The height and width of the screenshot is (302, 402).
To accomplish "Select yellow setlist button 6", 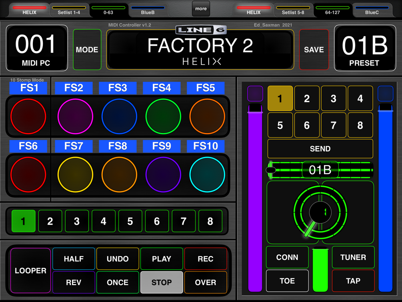I will point(307,125).
